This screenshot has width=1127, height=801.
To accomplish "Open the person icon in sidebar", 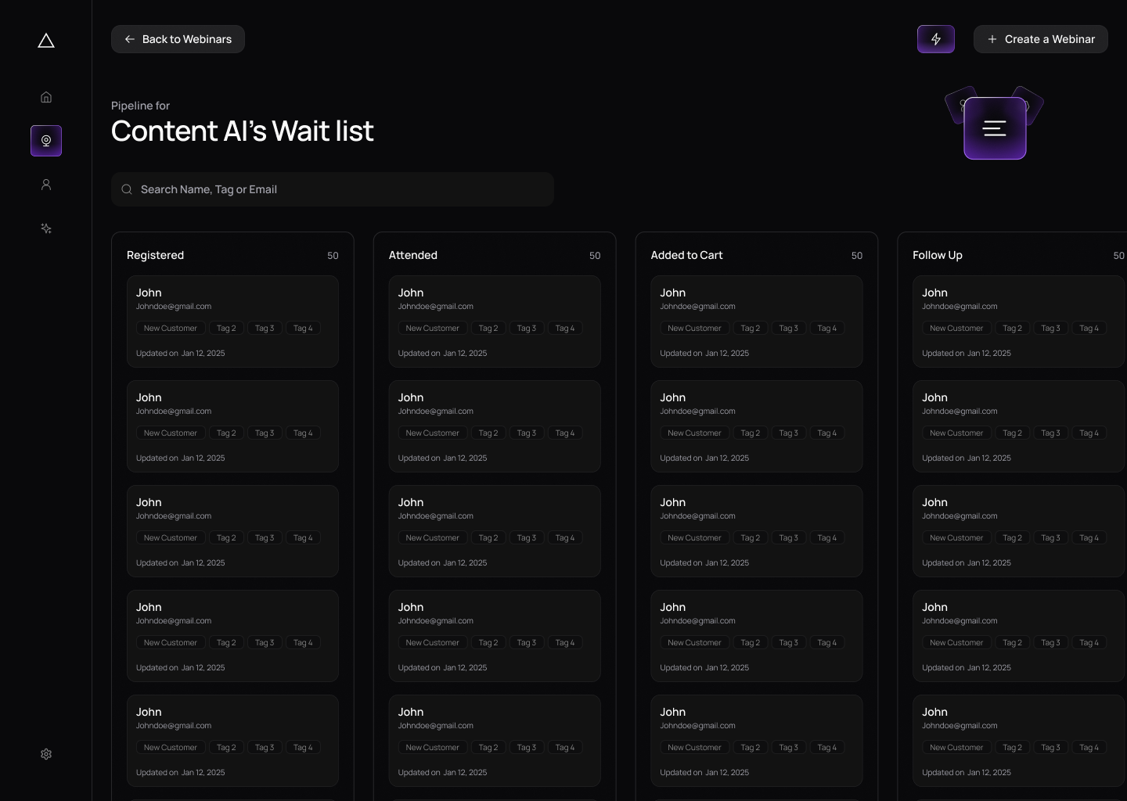I will (x=46, y=185).
